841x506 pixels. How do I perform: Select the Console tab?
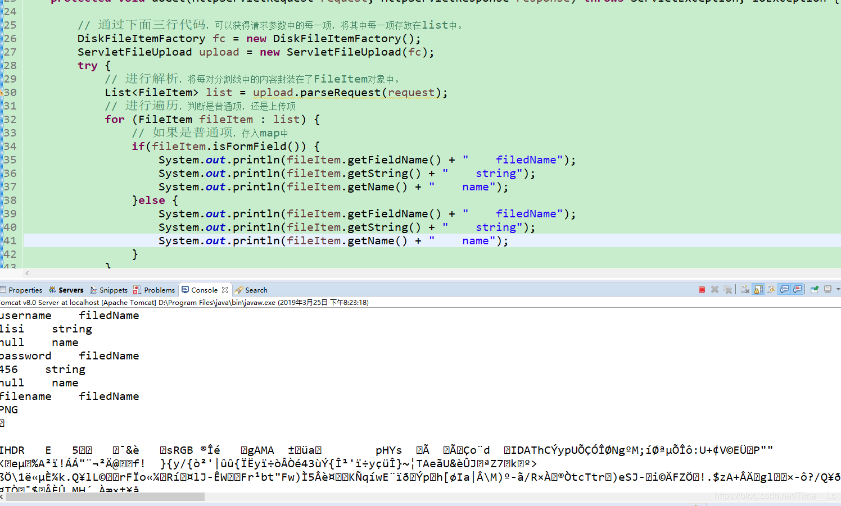(204, 290)
